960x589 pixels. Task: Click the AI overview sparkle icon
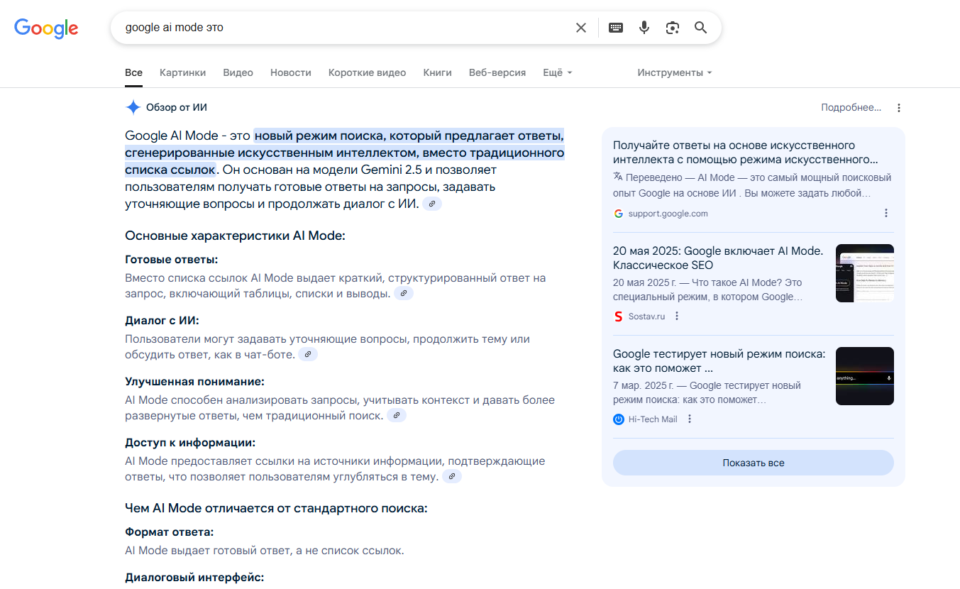[133, 107]
